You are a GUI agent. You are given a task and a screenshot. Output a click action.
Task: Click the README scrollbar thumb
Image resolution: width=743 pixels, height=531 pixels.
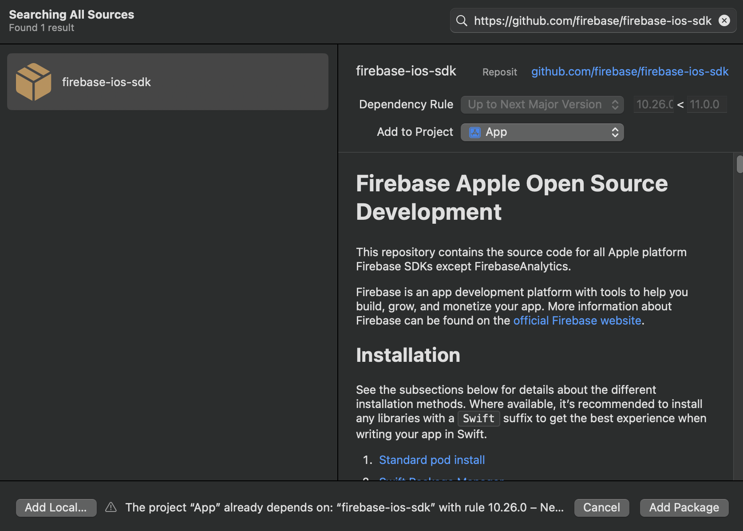pos(739,164)
